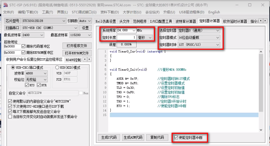
Task: Open the 大学计划(U) menu
Action: tap(132, 12)
